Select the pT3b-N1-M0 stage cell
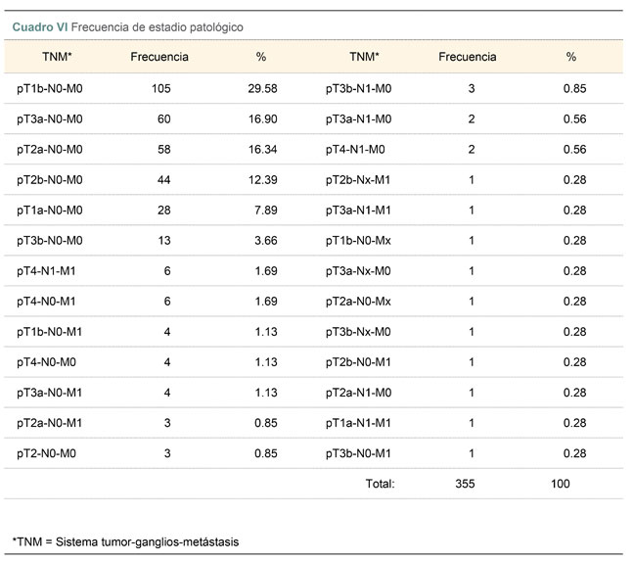 pos(358,88)
